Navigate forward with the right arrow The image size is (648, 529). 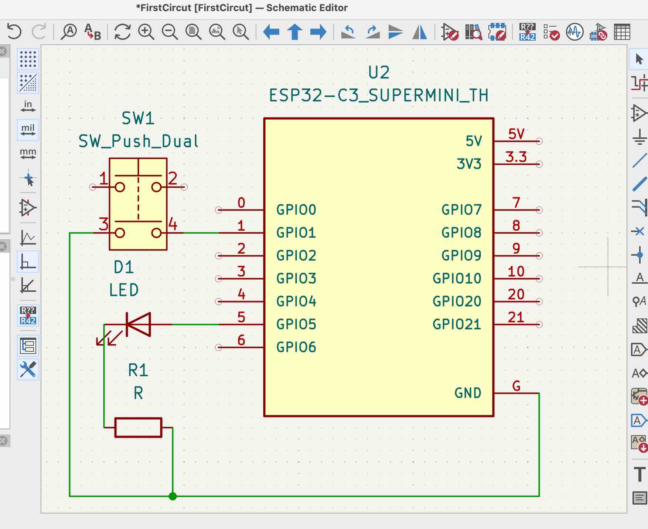pyautogui.click(x=318, y=31)
